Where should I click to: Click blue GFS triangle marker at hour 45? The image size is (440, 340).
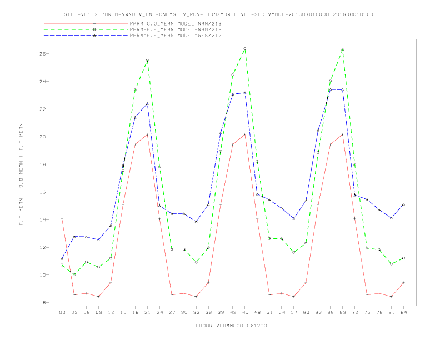245,93
